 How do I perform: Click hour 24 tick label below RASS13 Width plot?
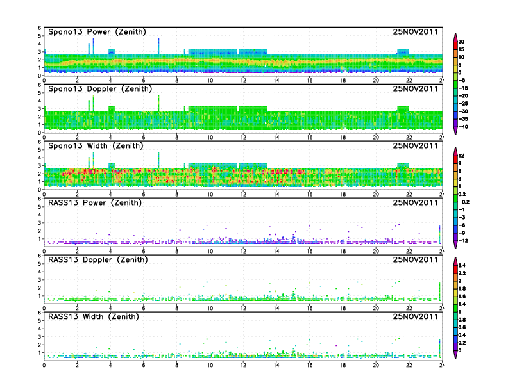pos(442,365)
